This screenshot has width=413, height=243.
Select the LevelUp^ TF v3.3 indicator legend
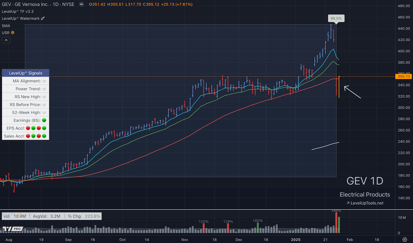click(x=18, y=11)
